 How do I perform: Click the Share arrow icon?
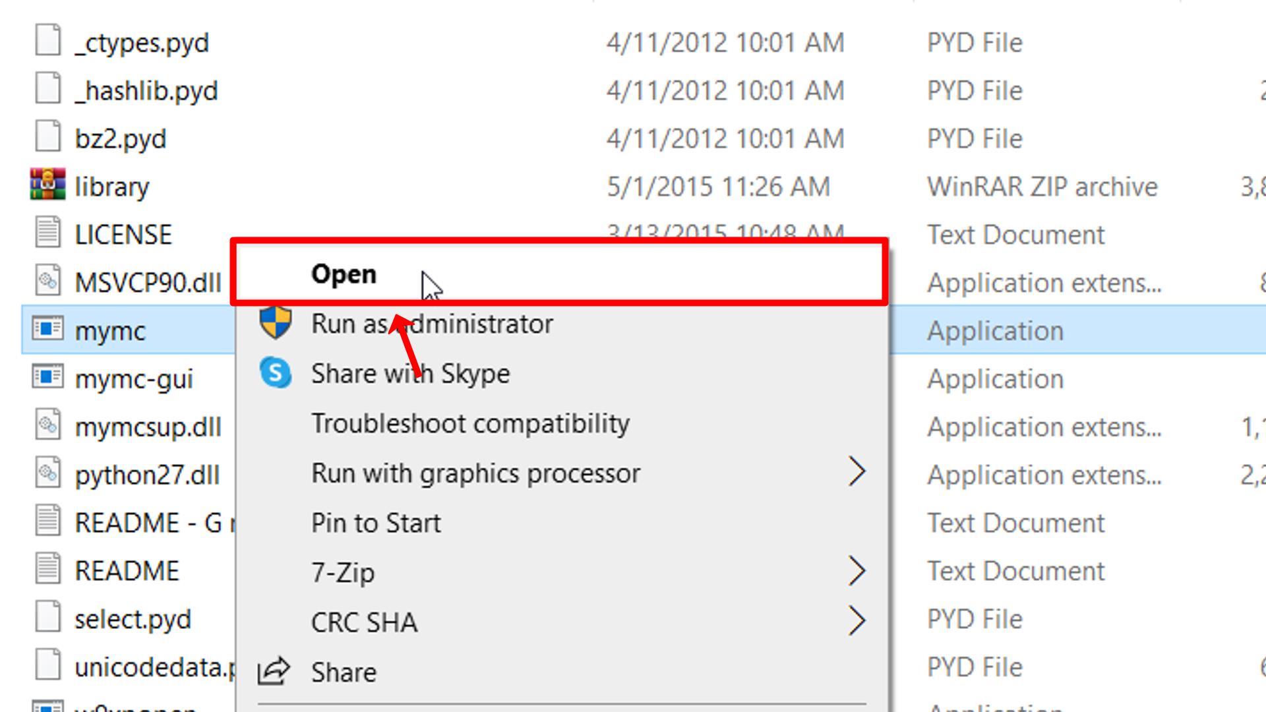point(273,671)
